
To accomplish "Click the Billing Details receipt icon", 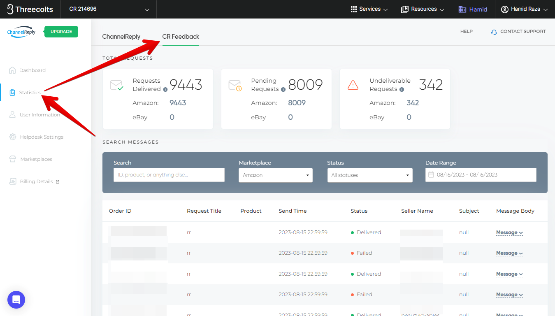I will pyautogui.click(x=13, y=181).
